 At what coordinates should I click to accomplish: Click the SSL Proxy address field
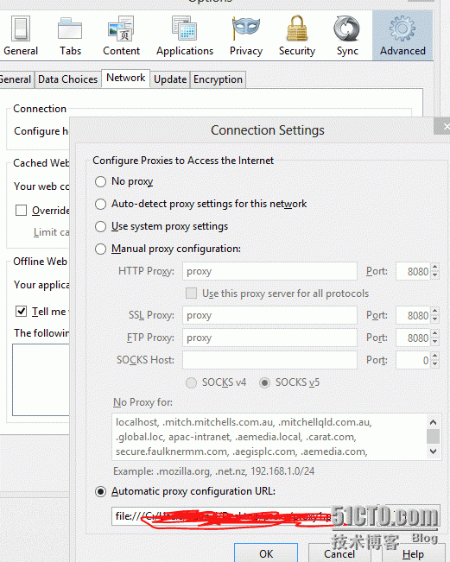pos(269,315)
